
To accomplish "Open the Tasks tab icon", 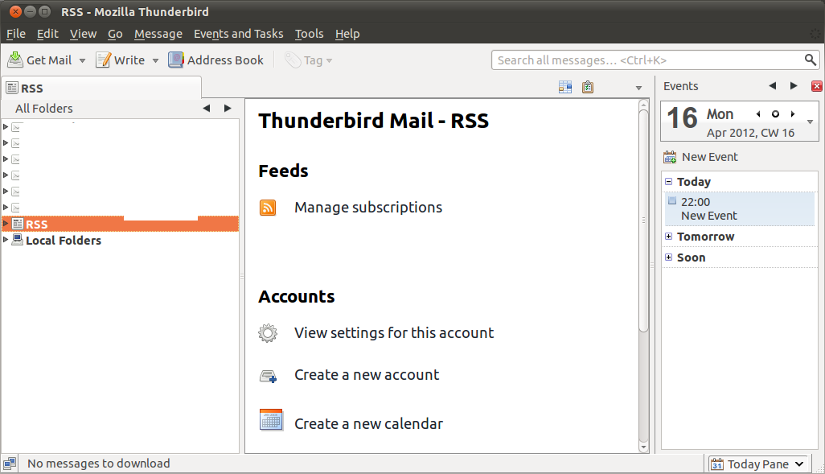I will [588, 87].
